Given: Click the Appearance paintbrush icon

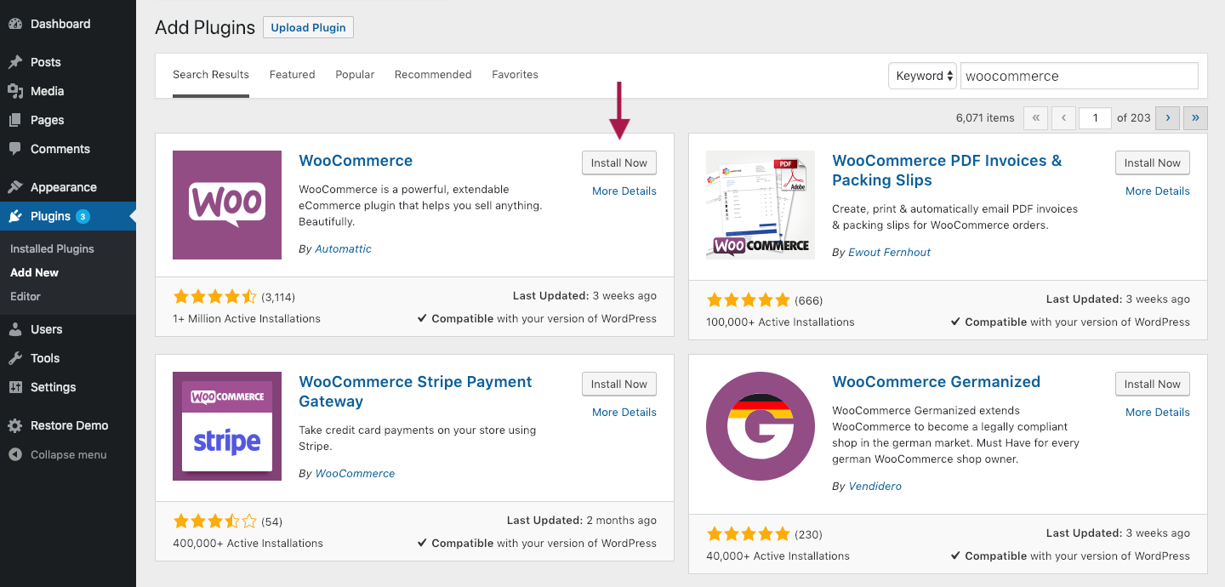Looking at the screenshot, I should click(15, 187).
